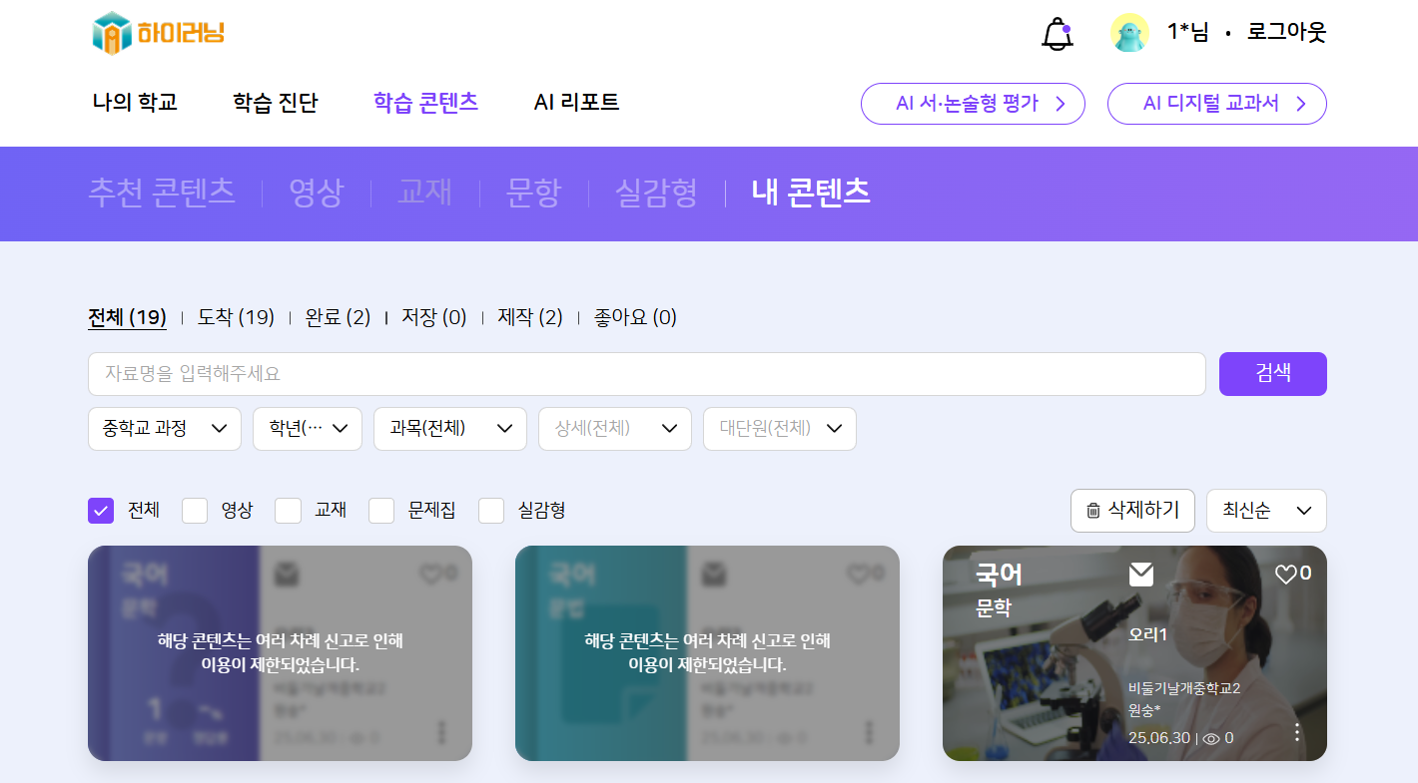
Task: Click the notification bell icon
Action: click(1057, 34)
